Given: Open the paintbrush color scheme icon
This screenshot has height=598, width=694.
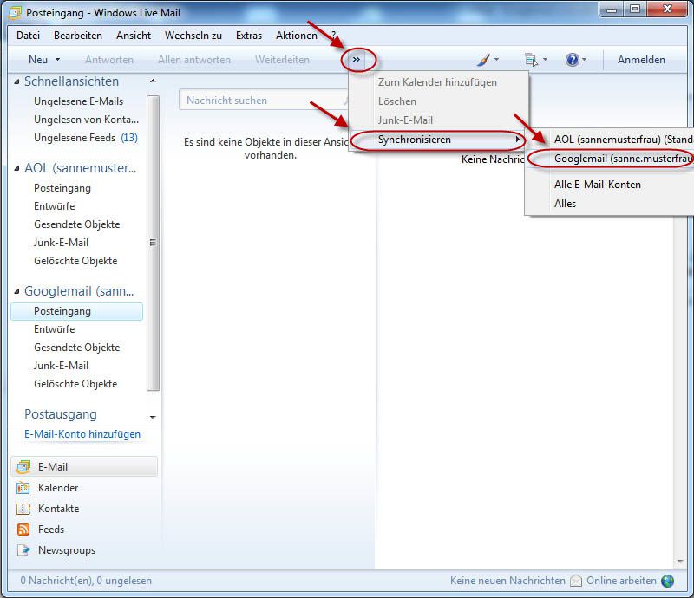Looking at the screenshot, I should (483, 60).
